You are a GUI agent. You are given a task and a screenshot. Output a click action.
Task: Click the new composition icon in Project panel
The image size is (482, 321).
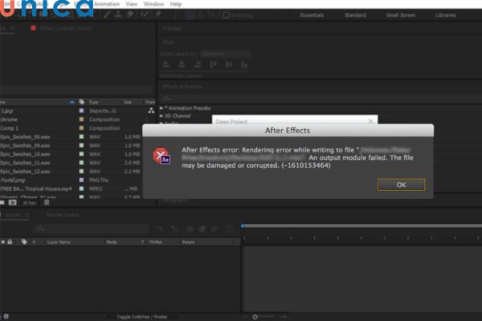pos(13,202)
